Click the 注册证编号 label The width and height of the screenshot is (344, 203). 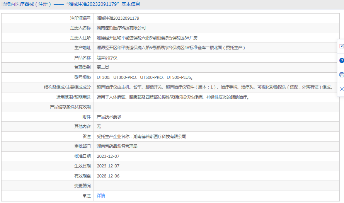click(x=80, y=18)
